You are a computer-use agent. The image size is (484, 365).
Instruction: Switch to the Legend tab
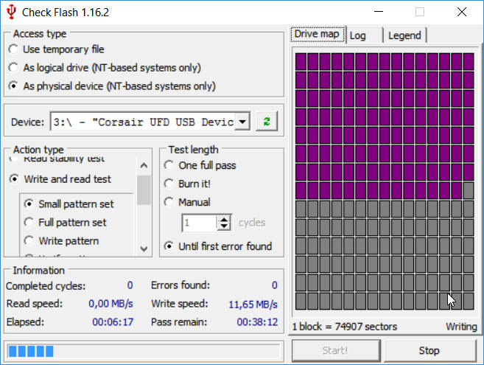(404, 36)
